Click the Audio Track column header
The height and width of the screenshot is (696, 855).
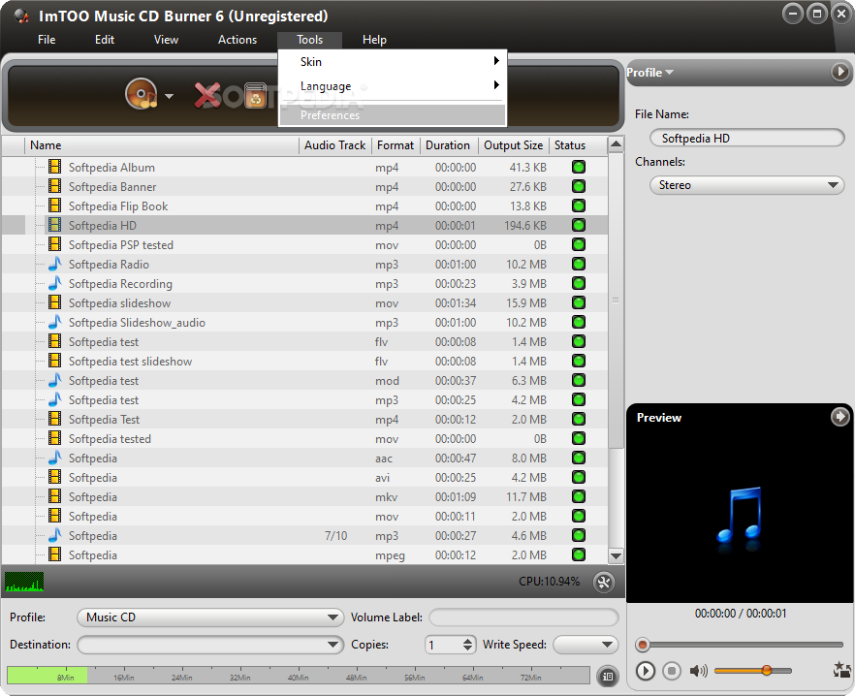click(x=334, y=145)
